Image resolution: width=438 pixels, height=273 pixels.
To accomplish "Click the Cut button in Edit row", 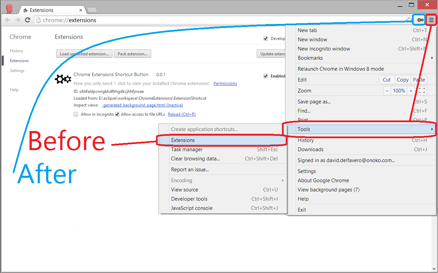I will coord(387,80).
